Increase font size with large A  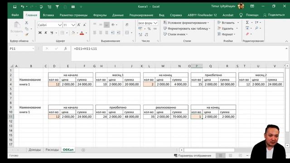pos(79,25)
